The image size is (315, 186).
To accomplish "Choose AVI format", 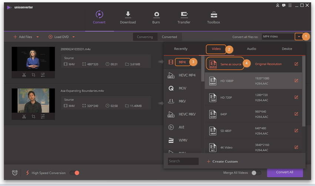I will 182,127.
